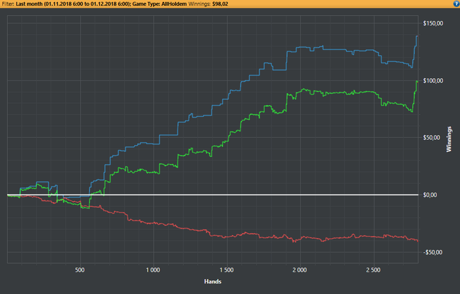Screen dimensions: 460x294
Task: Select the vertical 'Winnings' axis title
Action: pyautogui.click(x=449, y=139)
